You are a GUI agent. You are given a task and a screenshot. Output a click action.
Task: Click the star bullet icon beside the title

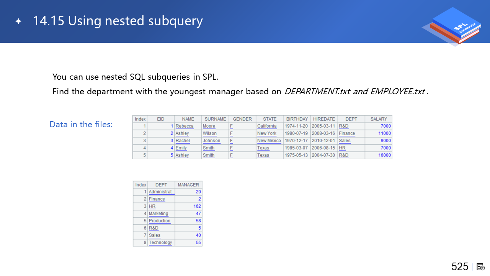(x=18, y=21)
